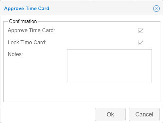Click inside the Notes text area

point(109,66)
